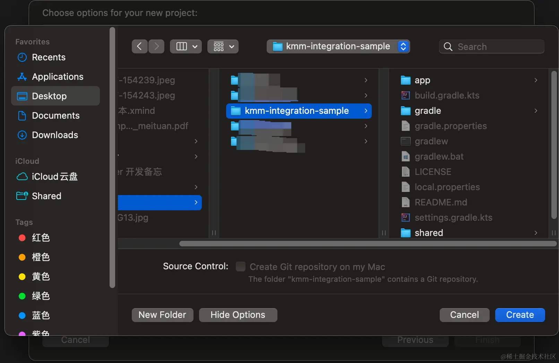The width and height of the screenshot is (559, 363).
Task: Click the settings.gradle.kts file icon
Action: point(406,218)
